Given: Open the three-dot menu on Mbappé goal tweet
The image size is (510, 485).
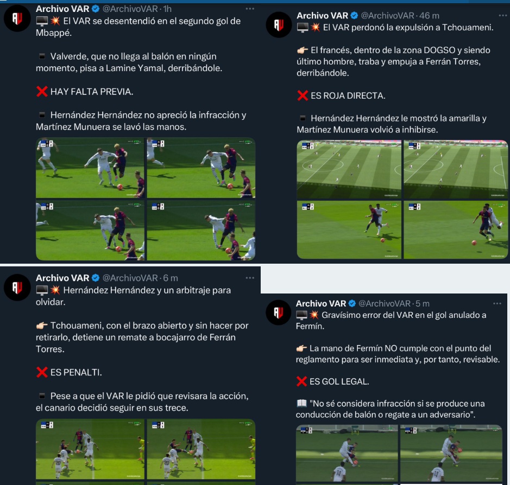Looking at the screenshot, I should (x=250, y=9).
